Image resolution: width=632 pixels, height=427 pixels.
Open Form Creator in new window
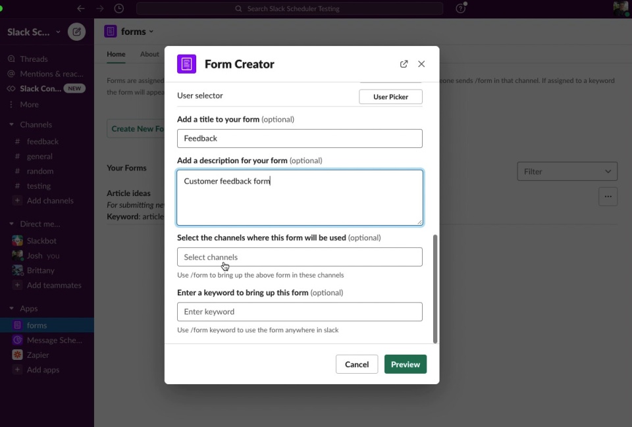click(x=404, y=64)
